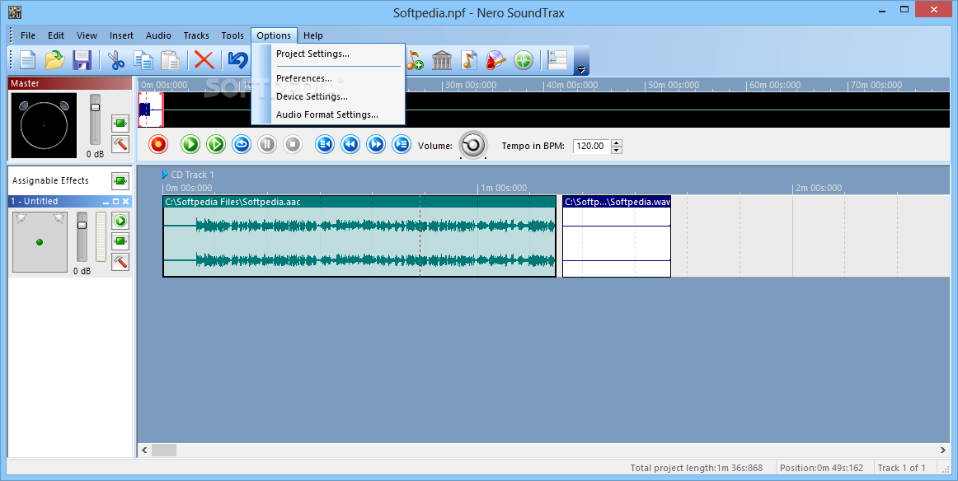Screen dimensions: 958x481
Task: Open Master effects chain green icon
Action: click(121, 124)
